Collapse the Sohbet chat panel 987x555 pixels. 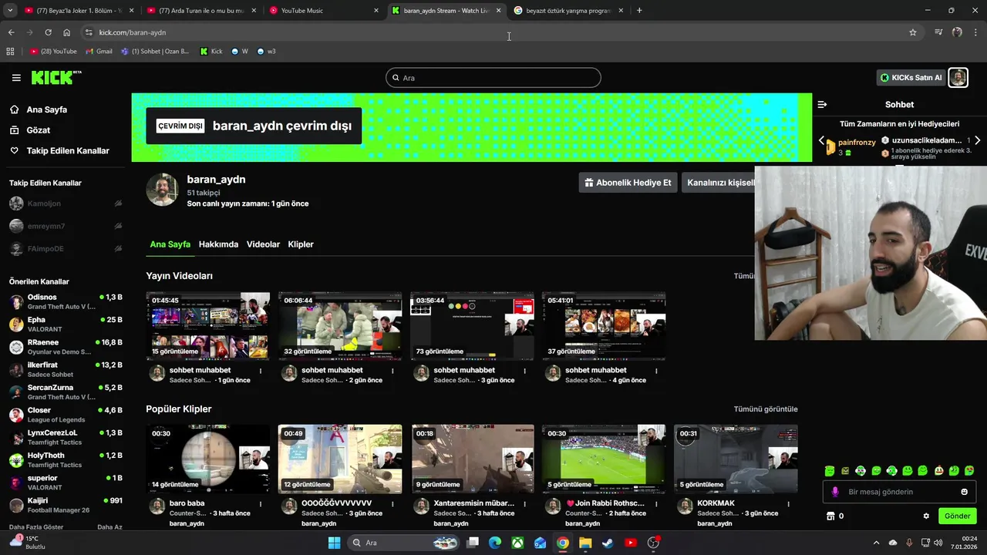(x=822, y=104)
